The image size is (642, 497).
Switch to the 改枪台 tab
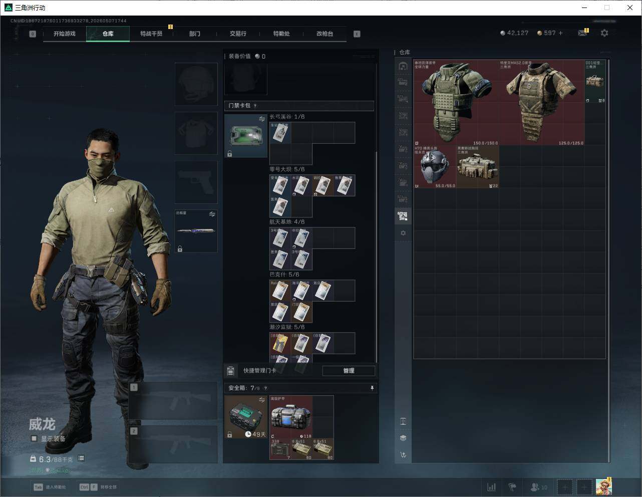click(x=325, y=34)
